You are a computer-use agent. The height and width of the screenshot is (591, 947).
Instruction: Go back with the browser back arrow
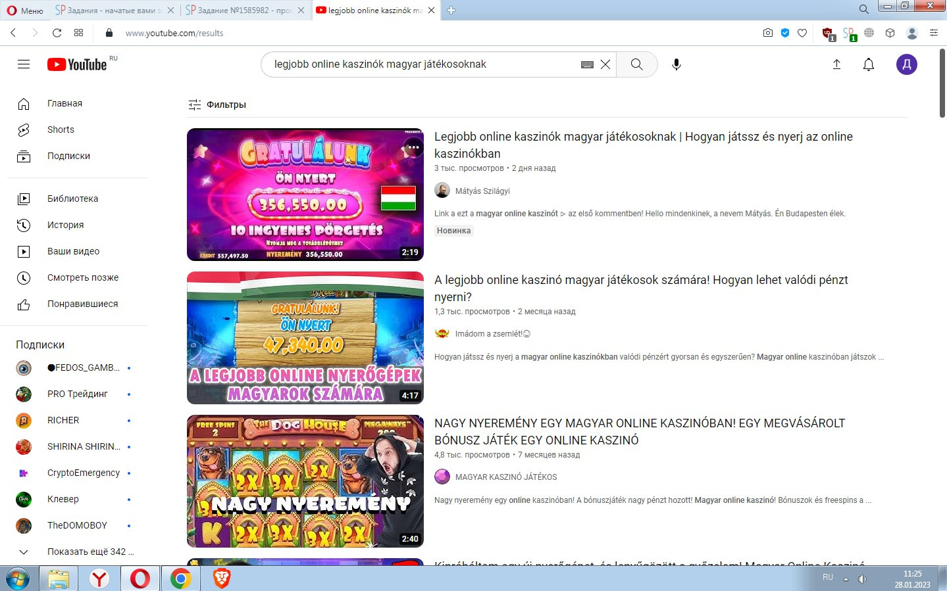(13, 33)
